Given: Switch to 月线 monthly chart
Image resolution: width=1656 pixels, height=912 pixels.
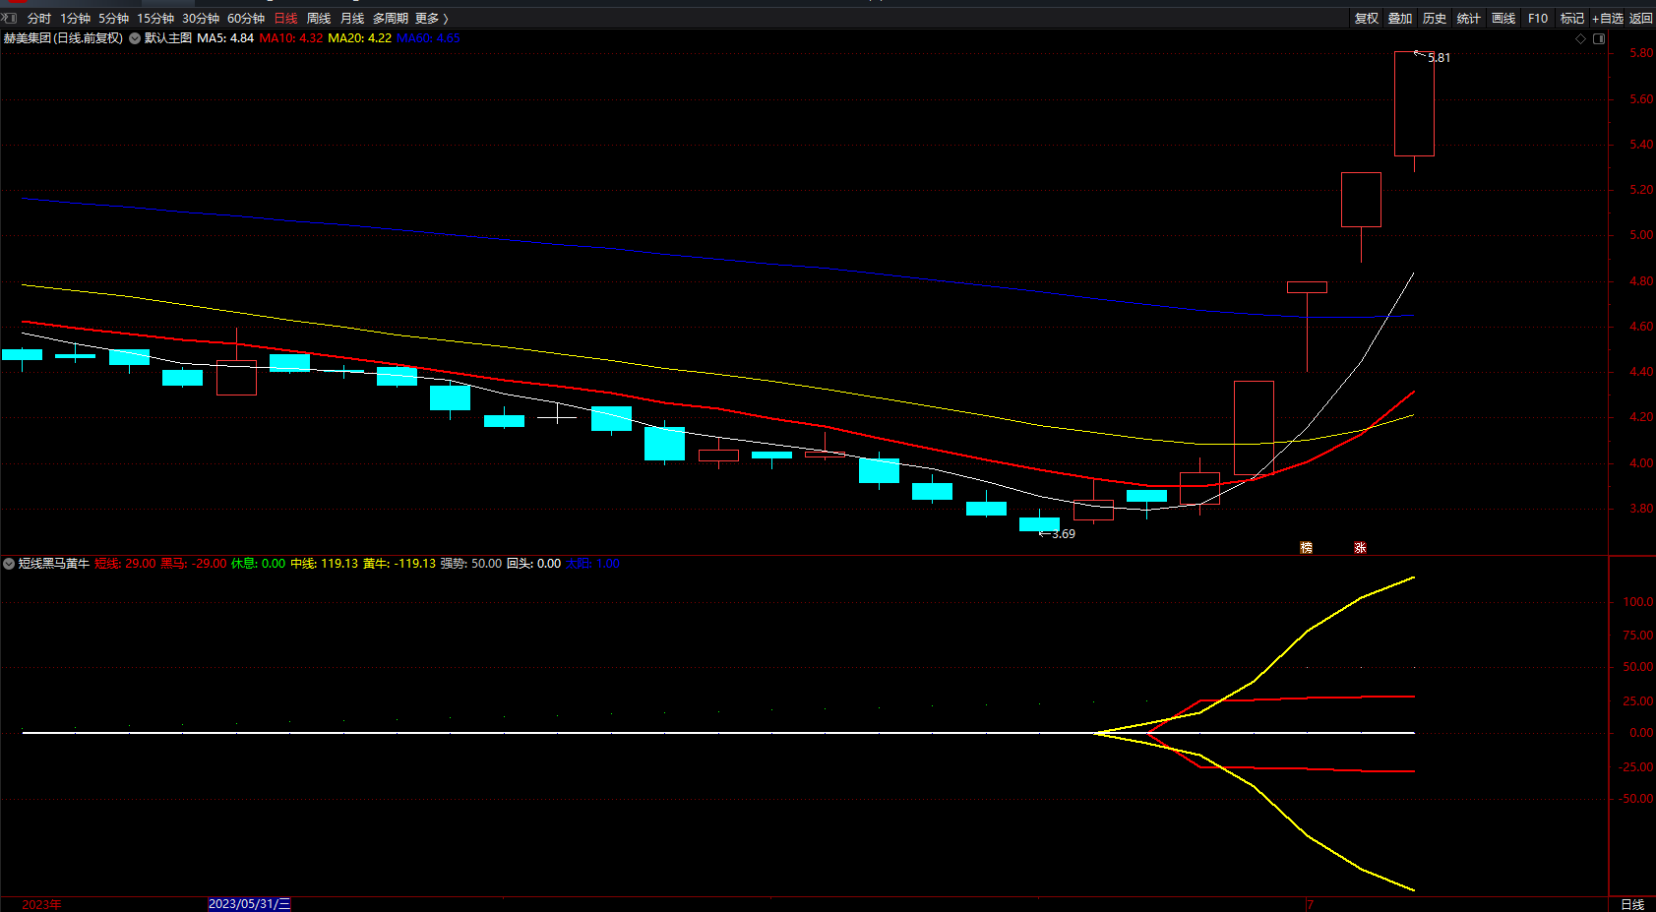Looking at the screenshot, I should click(352, 19).
